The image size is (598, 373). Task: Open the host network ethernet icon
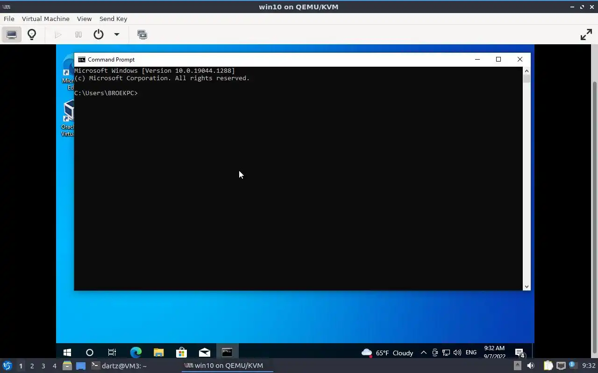[x=561, y=366]
